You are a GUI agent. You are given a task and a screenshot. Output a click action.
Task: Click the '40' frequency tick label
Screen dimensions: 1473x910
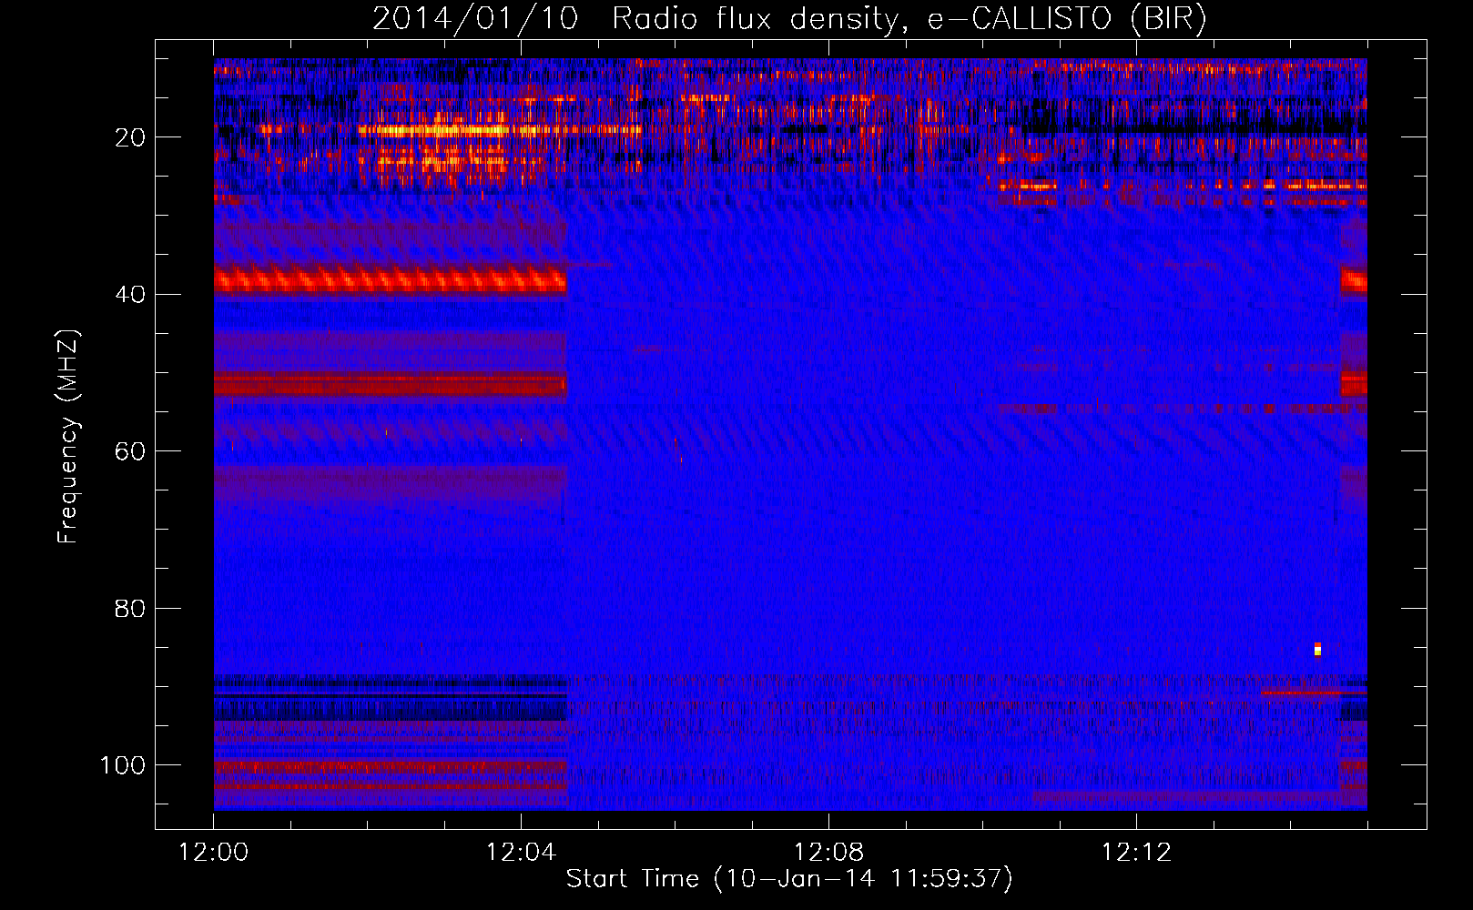tap(130, 295)
